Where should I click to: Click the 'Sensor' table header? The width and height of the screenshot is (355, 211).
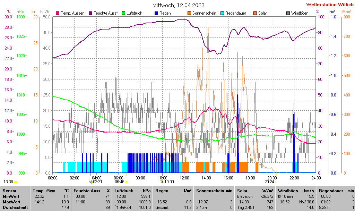pyautogui.click(x=9, y=191)
